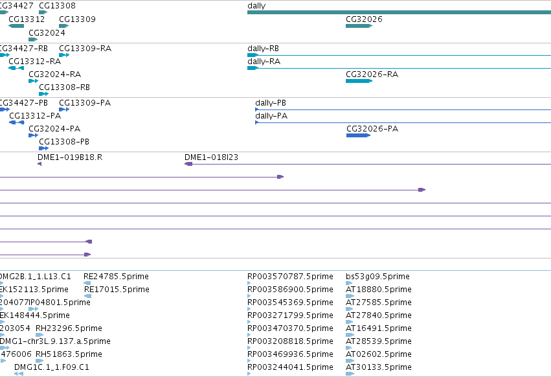This screenshot has width=551, height=377.
Task: Click the CG13308-RB transcript arrow
Action: pos(43,94)
